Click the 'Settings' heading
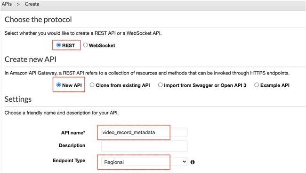Image resolution: width=306 pixels, height=173 pixels. click(x=18, y=99)
